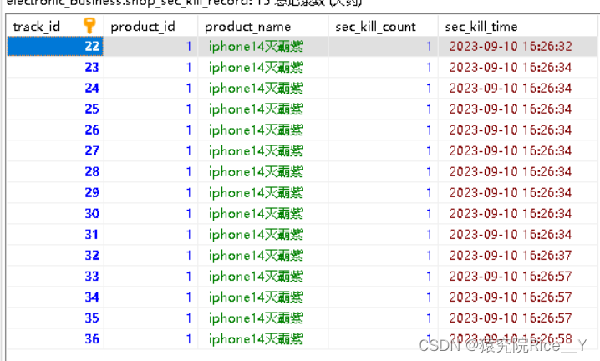Select the track_id 28 cell
The width and height of the screenshot is (600, 361).
click(55, 171)
